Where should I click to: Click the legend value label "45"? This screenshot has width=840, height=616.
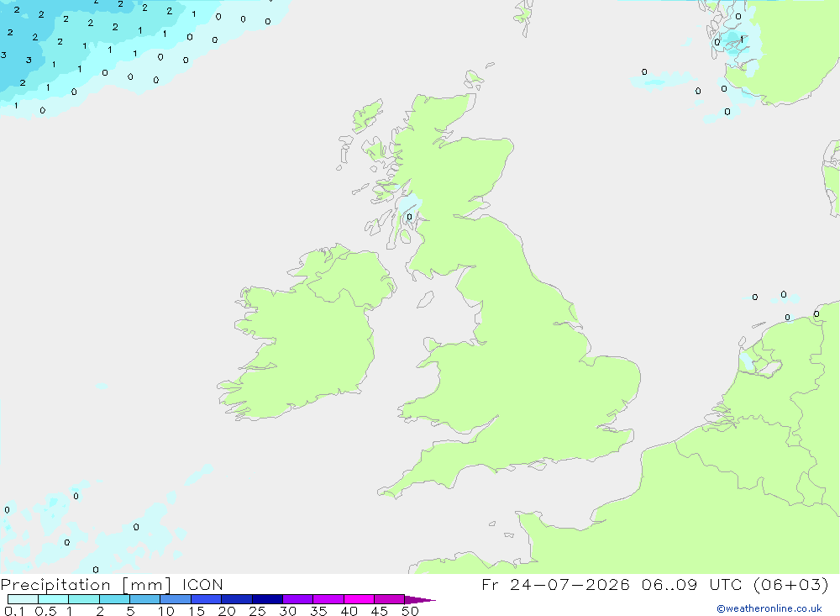click(380, 611)
